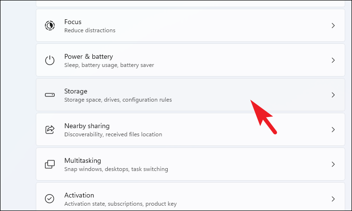The width and height of the screenshot is (352, 211).
Task: Select the Nearby sharing title
Action: click(x=87, y=126)
